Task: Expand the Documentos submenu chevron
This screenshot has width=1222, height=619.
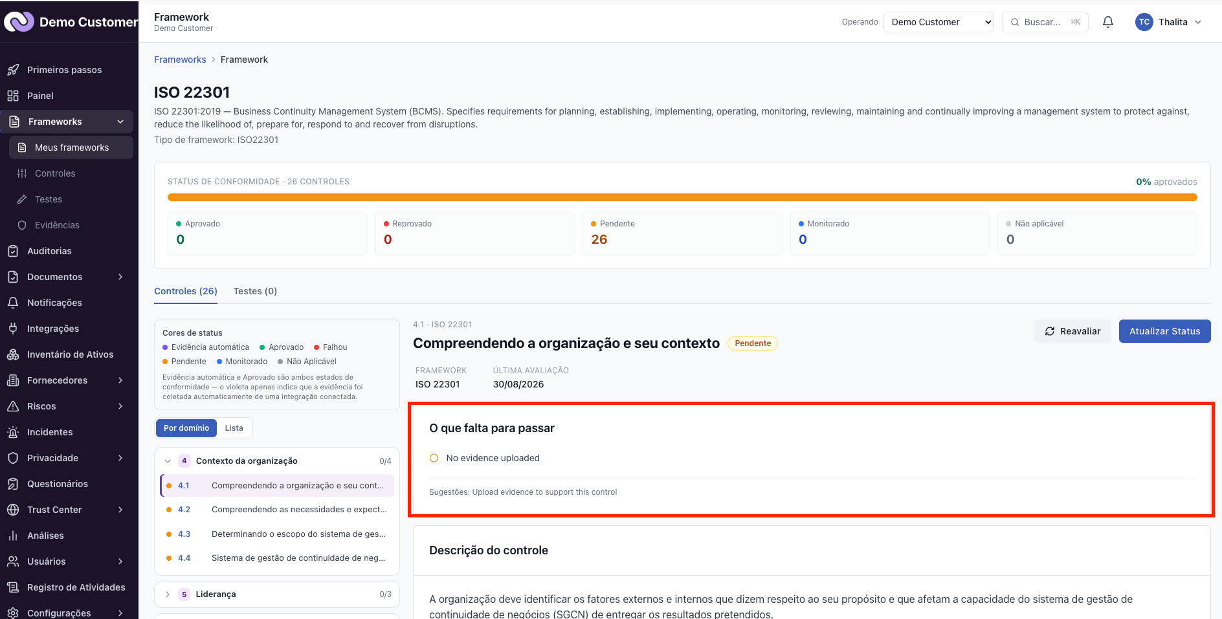Action: (x=120, y=277)
